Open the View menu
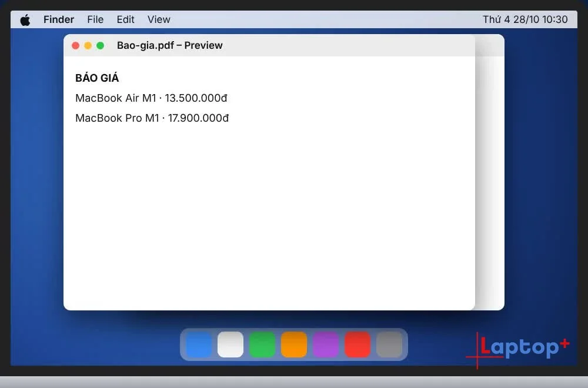 159,19
